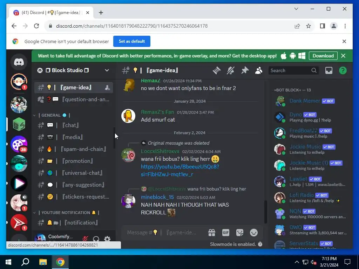The image size is (359, 269).
Task: Open the chat channel
Action: (x=74, y=125)
